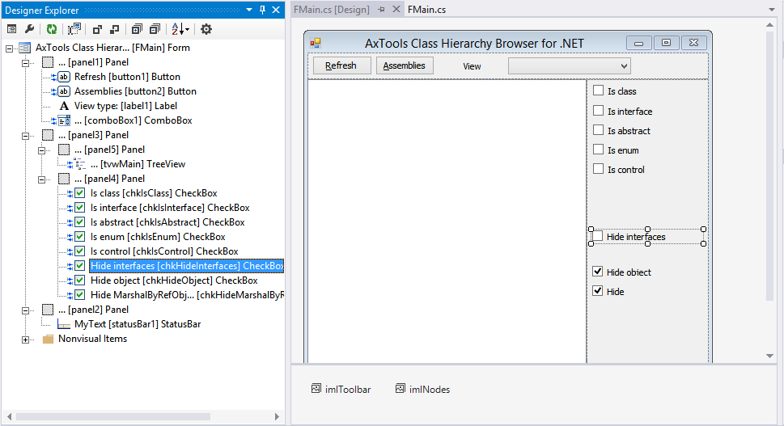Screen dimensions: 784x426
Task: Uncheck the last 'Hide' checkbox on the form
Action: pyautogui.click(x=597, y=291)
